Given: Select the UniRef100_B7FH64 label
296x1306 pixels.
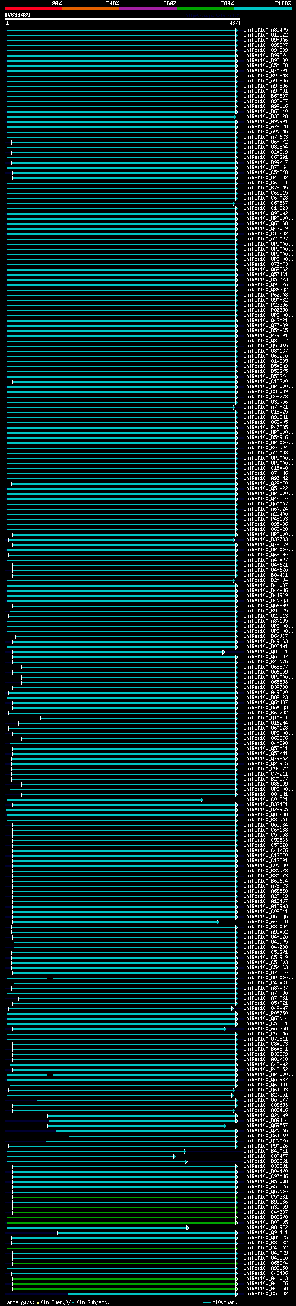Looking at the screenshot, I should [x=265, y=167].
